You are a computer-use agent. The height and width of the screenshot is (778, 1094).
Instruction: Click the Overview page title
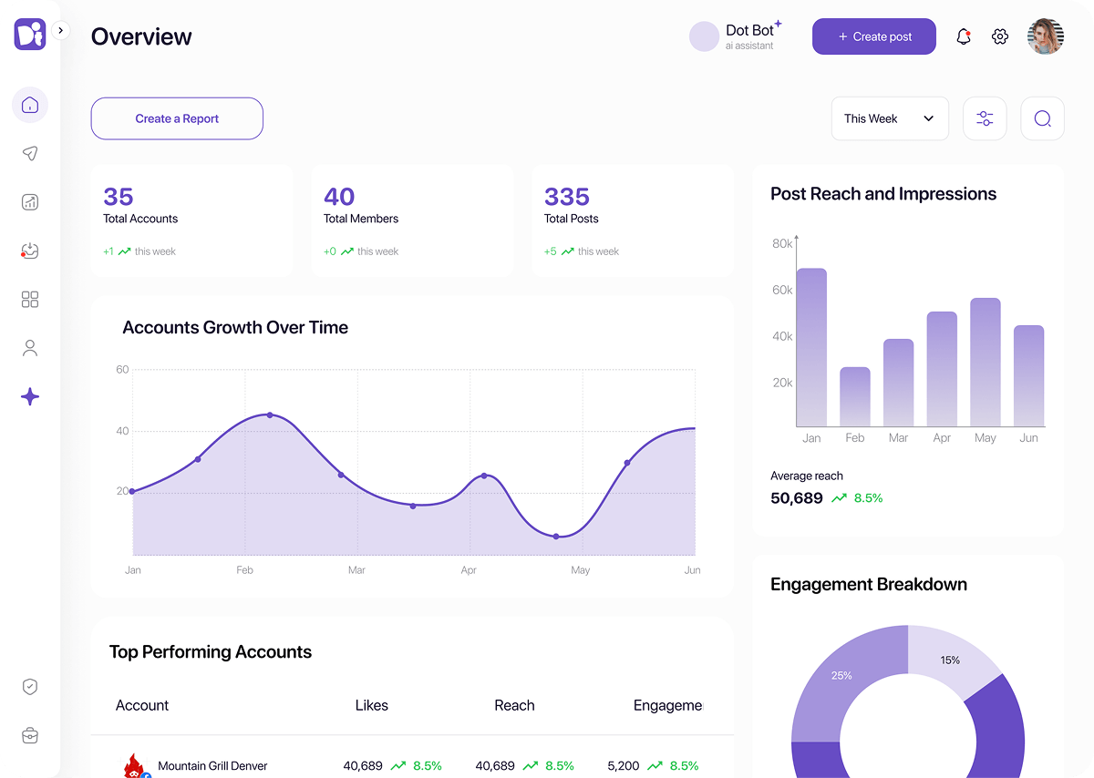pyautogui.click(x=141, y=36)
